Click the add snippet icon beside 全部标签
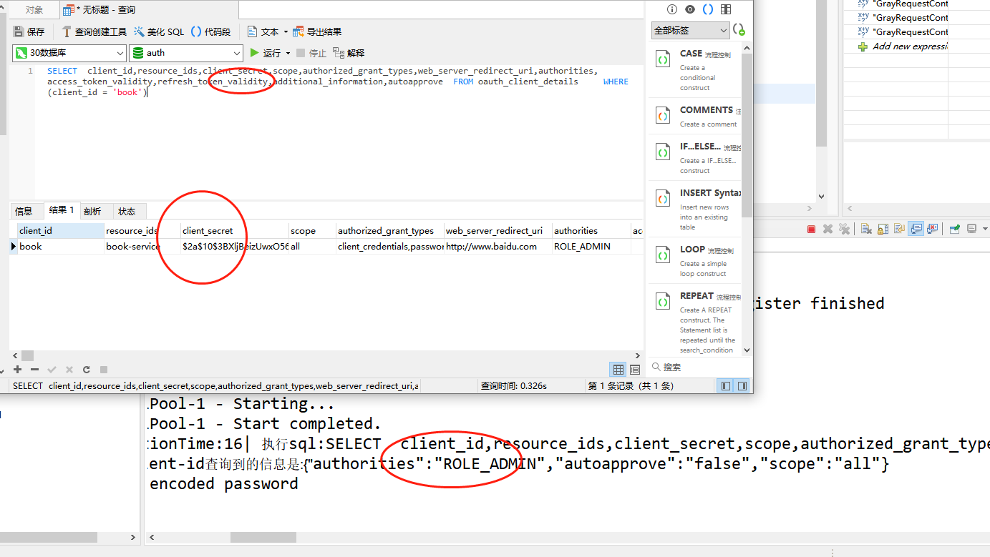The image size is (990, 557). pos(739,30)
